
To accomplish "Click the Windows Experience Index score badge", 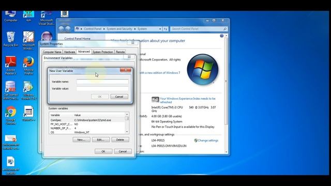I will pyautogui.click(x=155, y=99).
